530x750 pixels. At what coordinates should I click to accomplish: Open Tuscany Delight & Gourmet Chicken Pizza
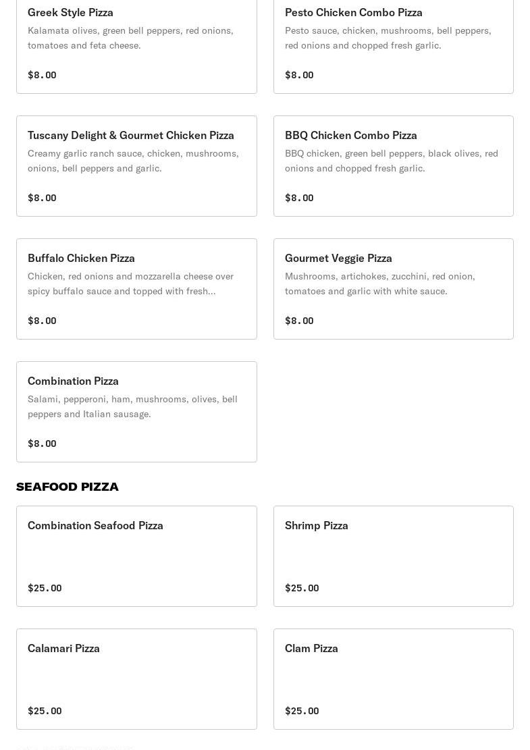click(x=136, y=166)
